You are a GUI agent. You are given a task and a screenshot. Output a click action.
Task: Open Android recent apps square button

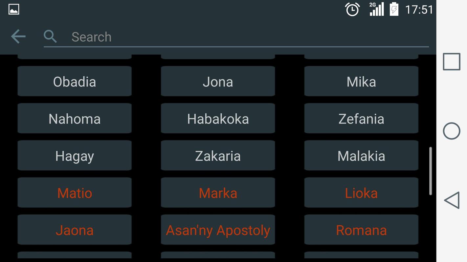click(x=452, y=62)
